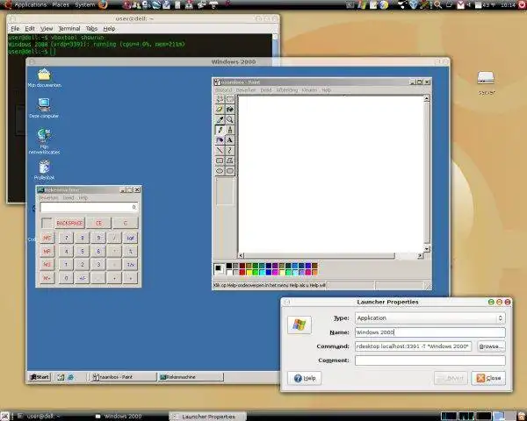Select the free-form select tool in Paint
The width and height of the screenshot is (527, 421).
click(220, 99)
